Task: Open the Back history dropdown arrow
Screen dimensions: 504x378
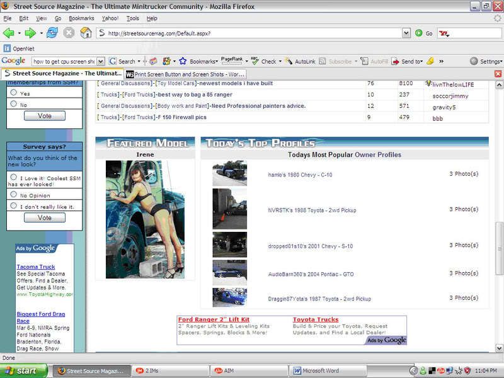Action: (20, 33)
